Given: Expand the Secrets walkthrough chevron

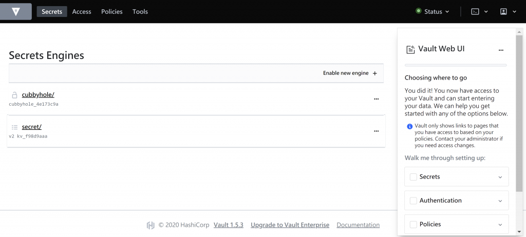Looking at the screenshot, I should tap(500, 177).
